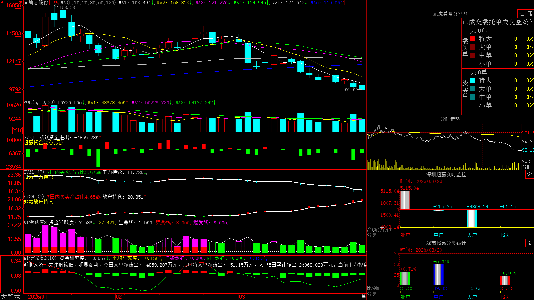
Task: Click the SVZL (7) indicator name
Action: pos(34,172)
